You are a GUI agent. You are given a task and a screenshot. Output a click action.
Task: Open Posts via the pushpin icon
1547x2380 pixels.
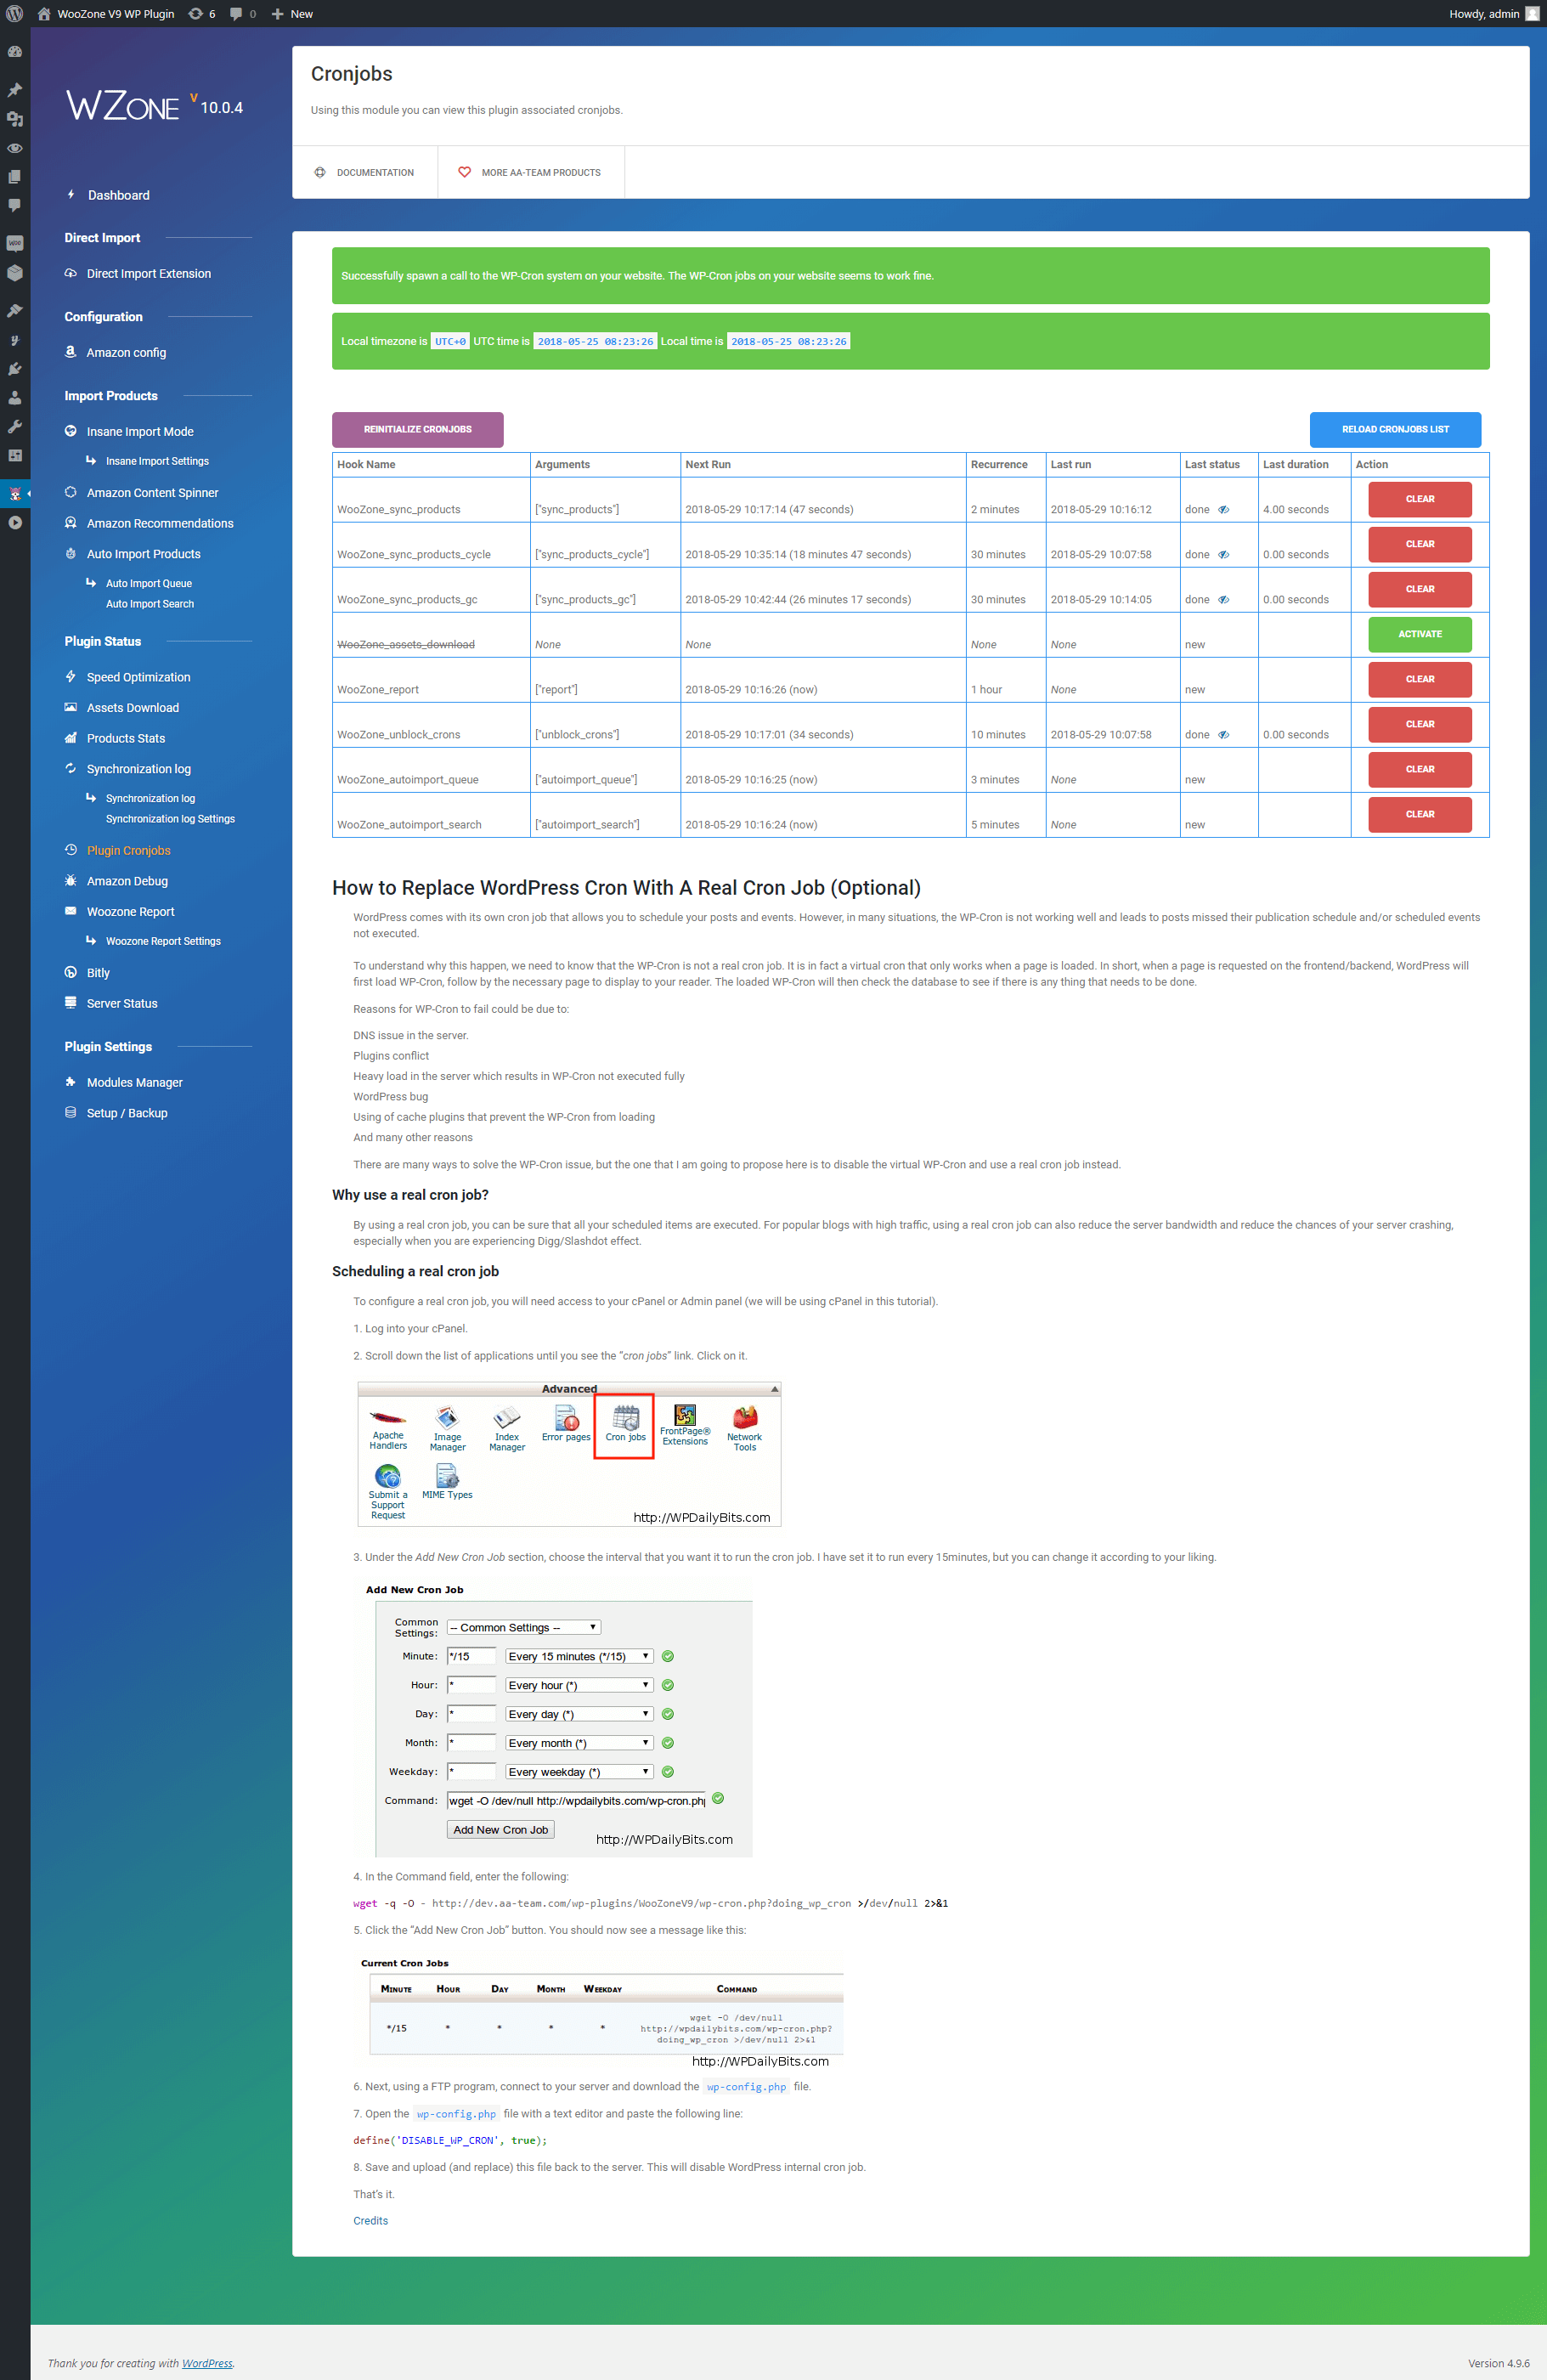pyautogui.click(x=15, y=90)
